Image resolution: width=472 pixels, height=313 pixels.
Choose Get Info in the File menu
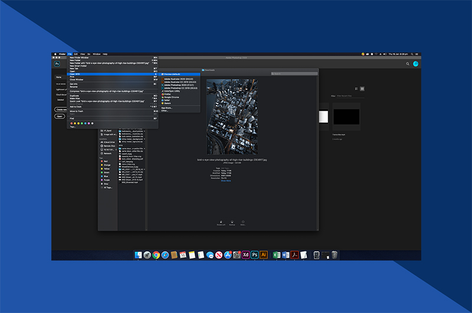113,84
